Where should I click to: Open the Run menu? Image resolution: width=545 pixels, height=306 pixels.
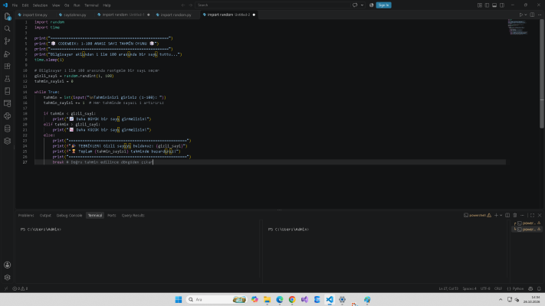(77, 5)
